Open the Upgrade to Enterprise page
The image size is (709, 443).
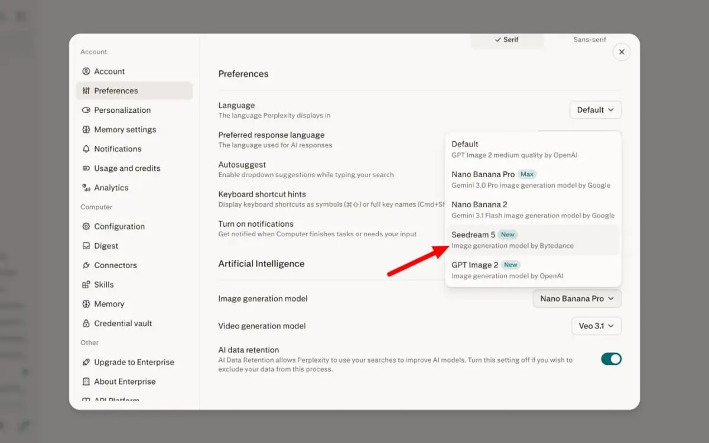(134, 363)
